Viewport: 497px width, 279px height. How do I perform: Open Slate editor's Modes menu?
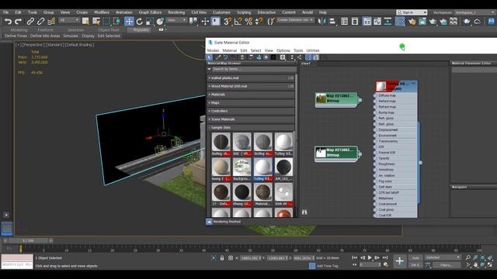coord(213,50)
